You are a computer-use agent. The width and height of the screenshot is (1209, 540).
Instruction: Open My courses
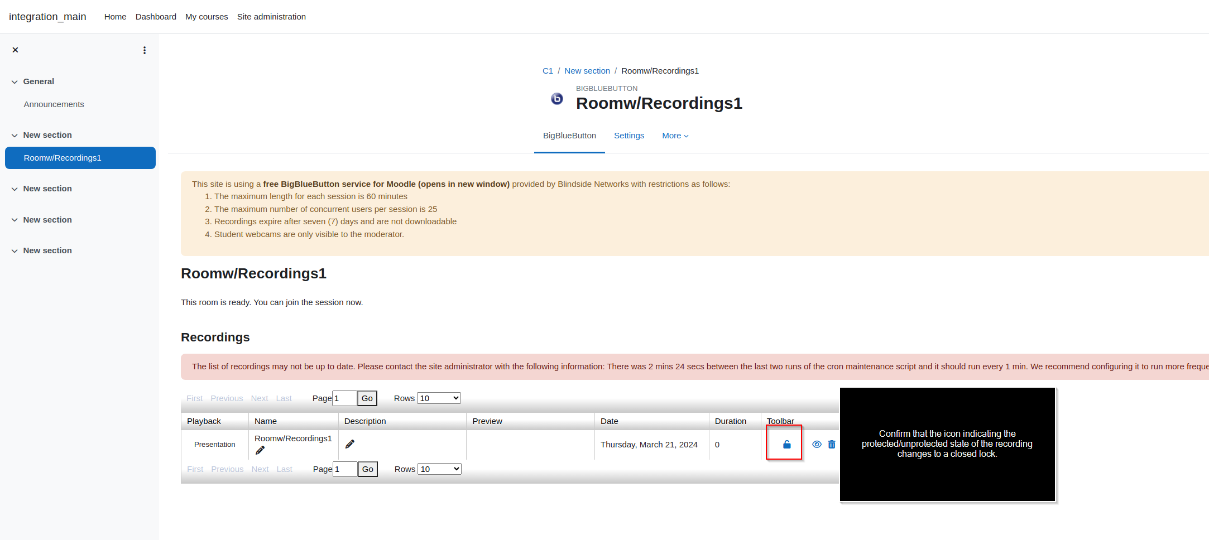click(207, 17)
